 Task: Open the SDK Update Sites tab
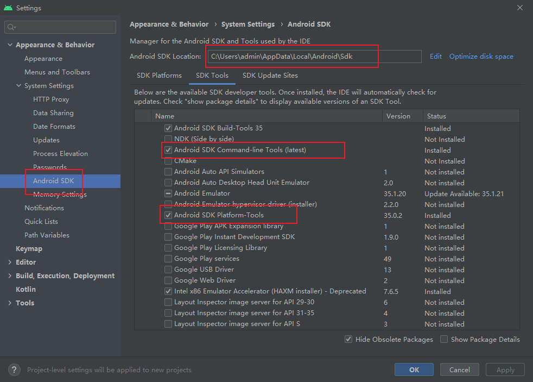(270, 76)
